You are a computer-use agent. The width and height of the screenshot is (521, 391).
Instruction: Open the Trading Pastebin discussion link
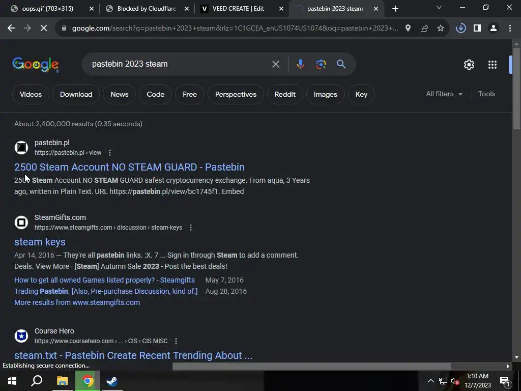point(106,291)
